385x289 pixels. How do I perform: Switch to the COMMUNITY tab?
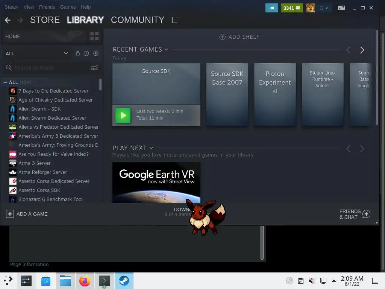pos(138,20)
